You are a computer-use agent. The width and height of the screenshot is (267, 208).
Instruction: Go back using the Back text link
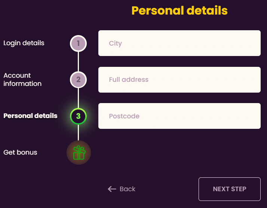(x=128, y=189)
